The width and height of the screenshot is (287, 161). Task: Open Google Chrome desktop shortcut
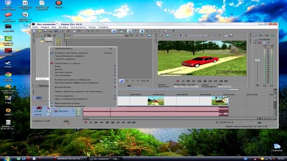8,76
